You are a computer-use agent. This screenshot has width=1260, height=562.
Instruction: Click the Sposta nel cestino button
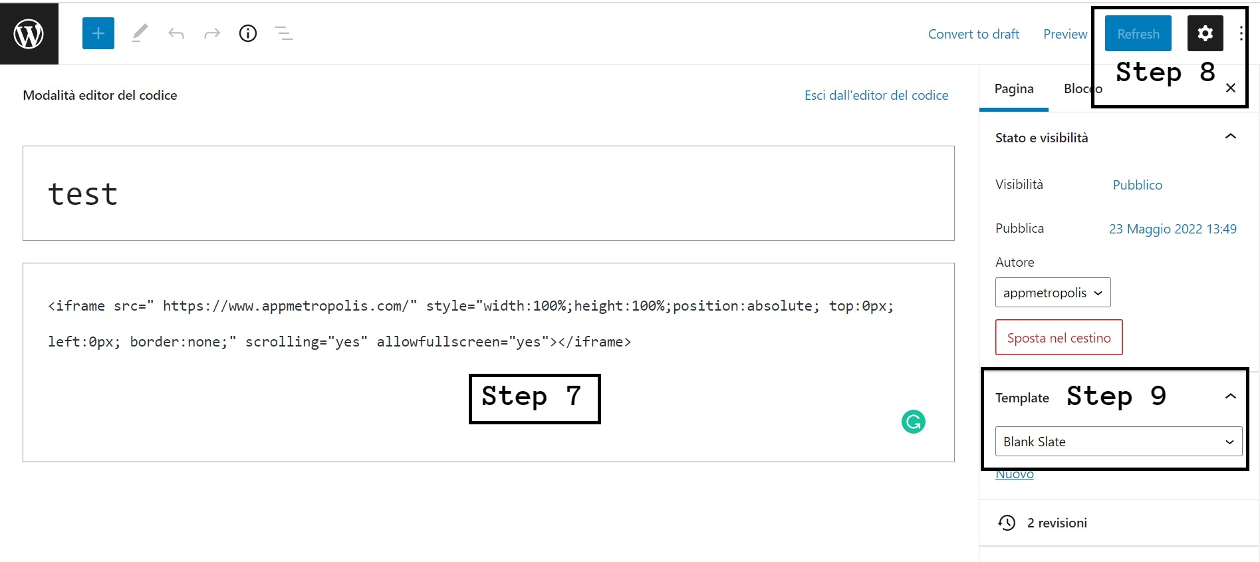(1059, 337)
